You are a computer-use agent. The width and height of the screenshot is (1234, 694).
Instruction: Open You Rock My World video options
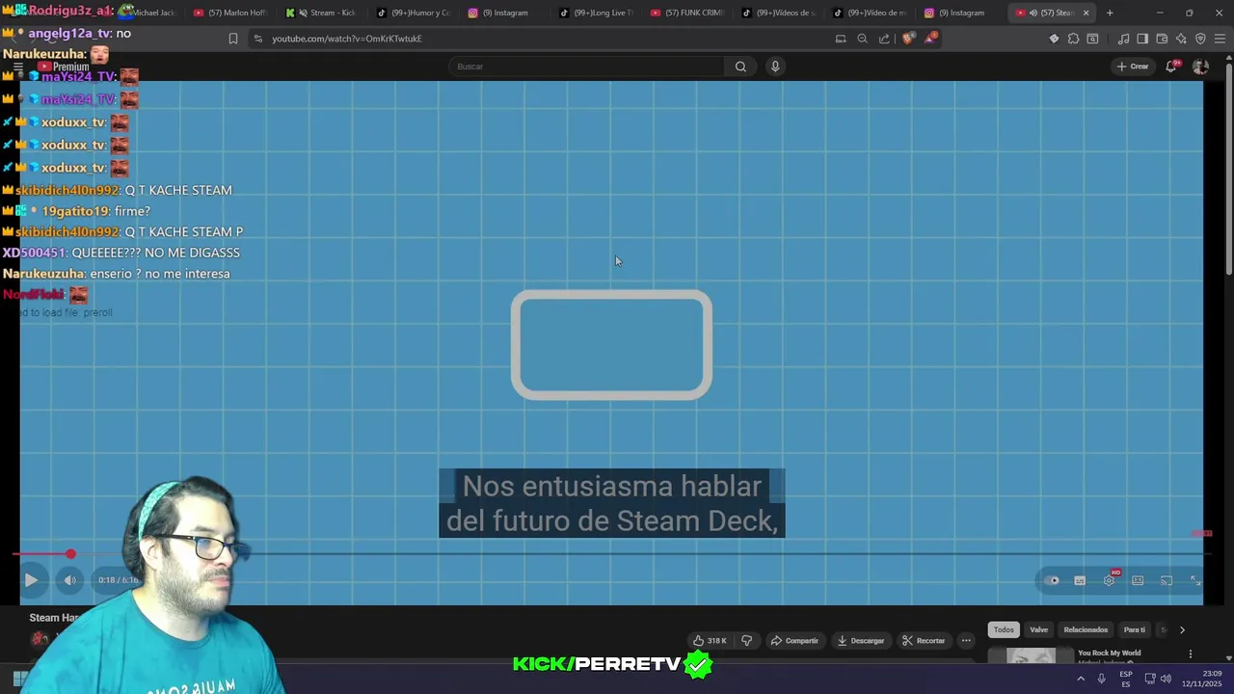(x=1190, y=654)
